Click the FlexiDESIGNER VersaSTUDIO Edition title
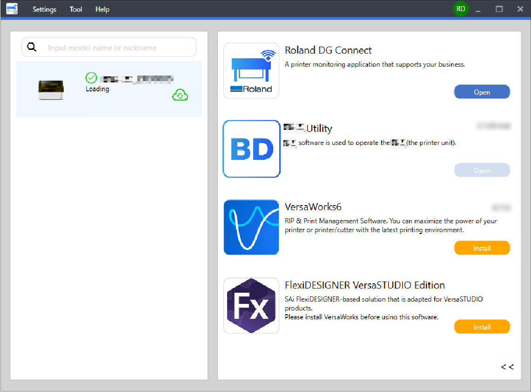The image size is (531, 392). click(365, 285)
